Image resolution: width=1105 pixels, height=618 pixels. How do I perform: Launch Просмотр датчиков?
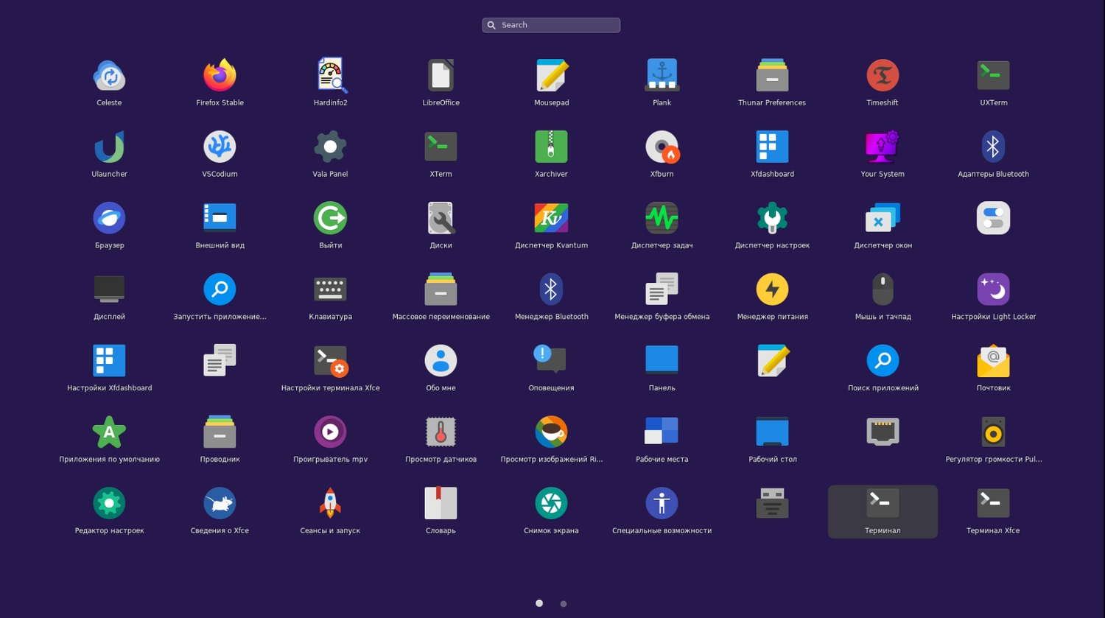click(x=441, y=432)
